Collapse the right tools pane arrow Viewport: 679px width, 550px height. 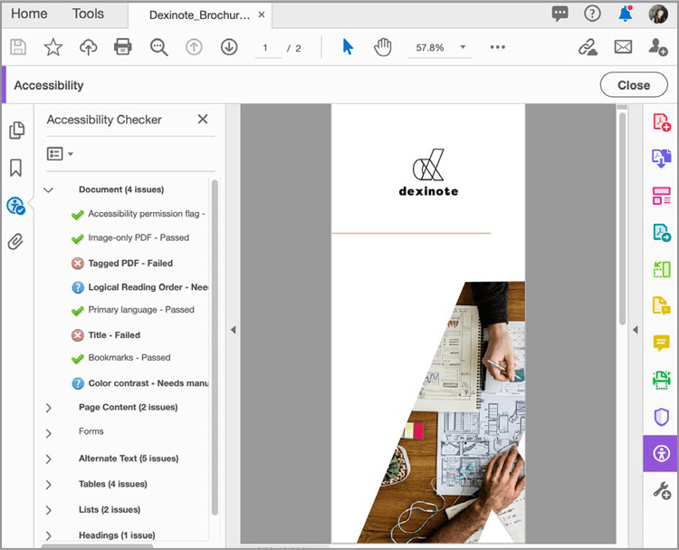[636, 330]
